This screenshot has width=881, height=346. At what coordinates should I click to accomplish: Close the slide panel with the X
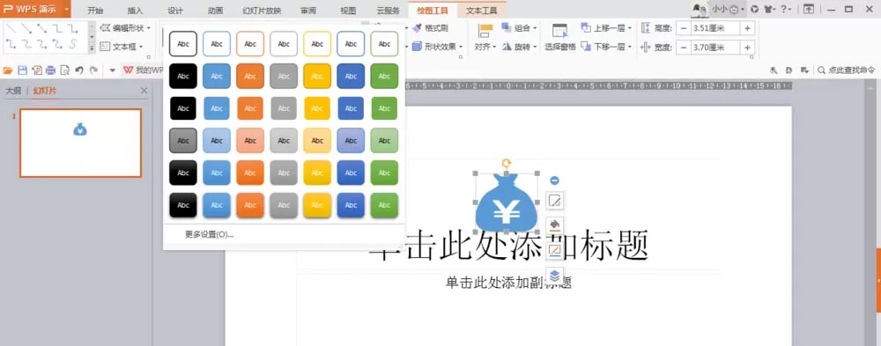click(144, 91)
